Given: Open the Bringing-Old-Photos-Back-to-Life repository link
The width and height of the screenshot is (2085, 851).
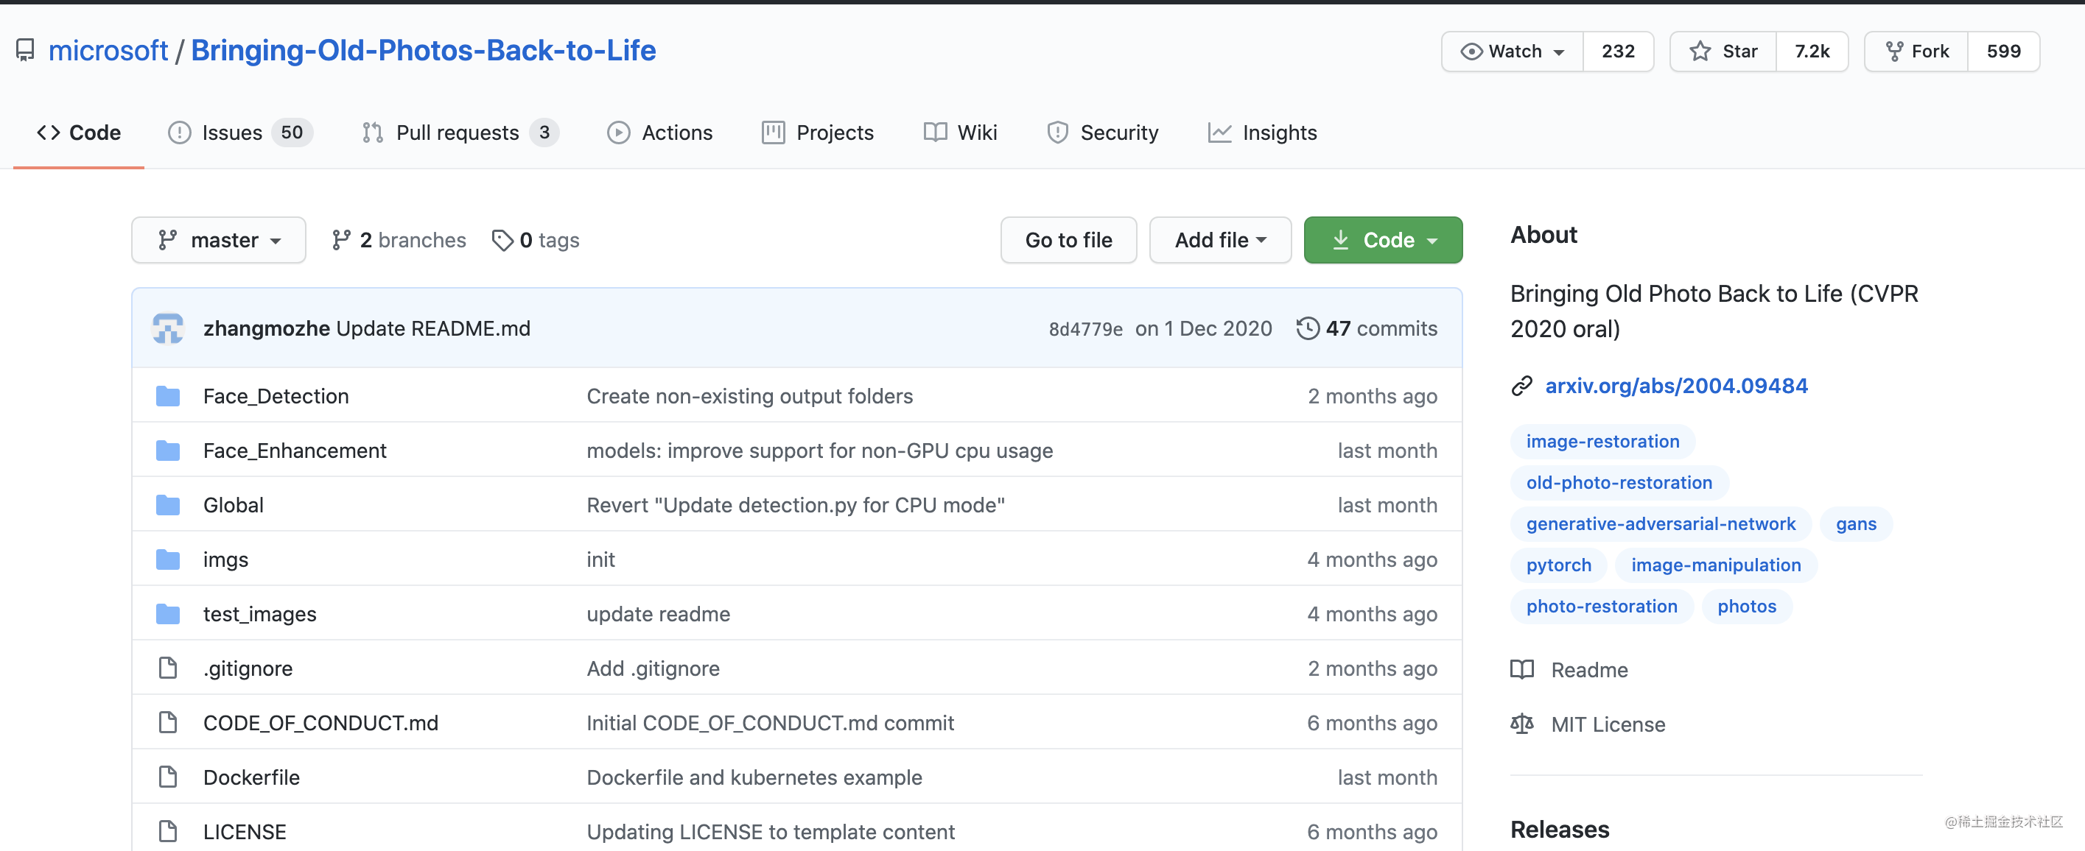Looking at the screenshot, I should tap(422, 50).
